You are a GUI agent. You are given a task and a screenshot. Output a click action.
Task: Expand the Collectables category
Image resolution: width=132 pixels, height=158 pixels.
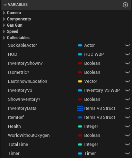tap(4, 38)
